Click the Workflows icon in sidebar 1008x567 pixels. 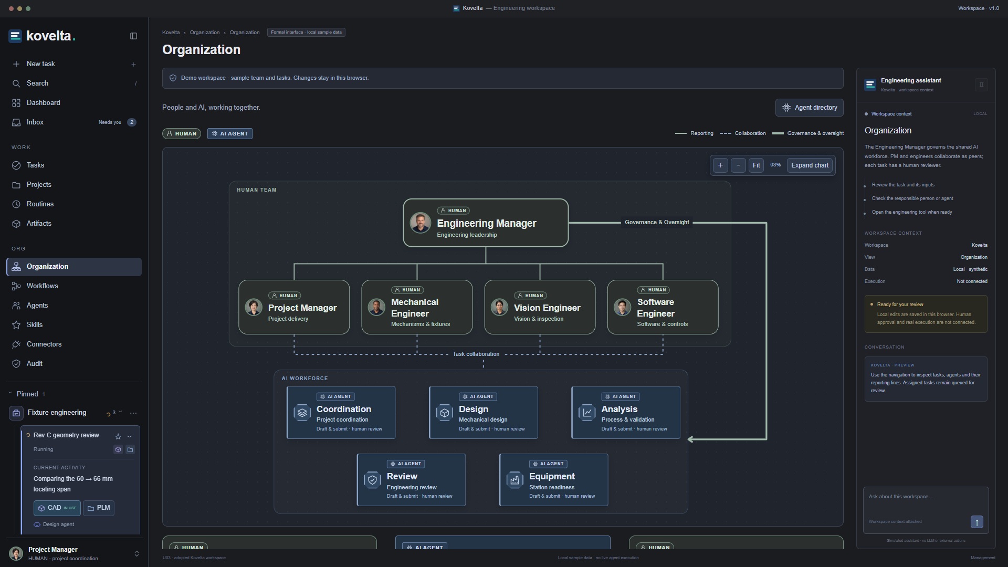(x=16, y=286)
